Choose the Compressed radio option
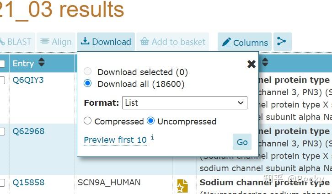The image size is (332, 194). click(x=88, y=121)
